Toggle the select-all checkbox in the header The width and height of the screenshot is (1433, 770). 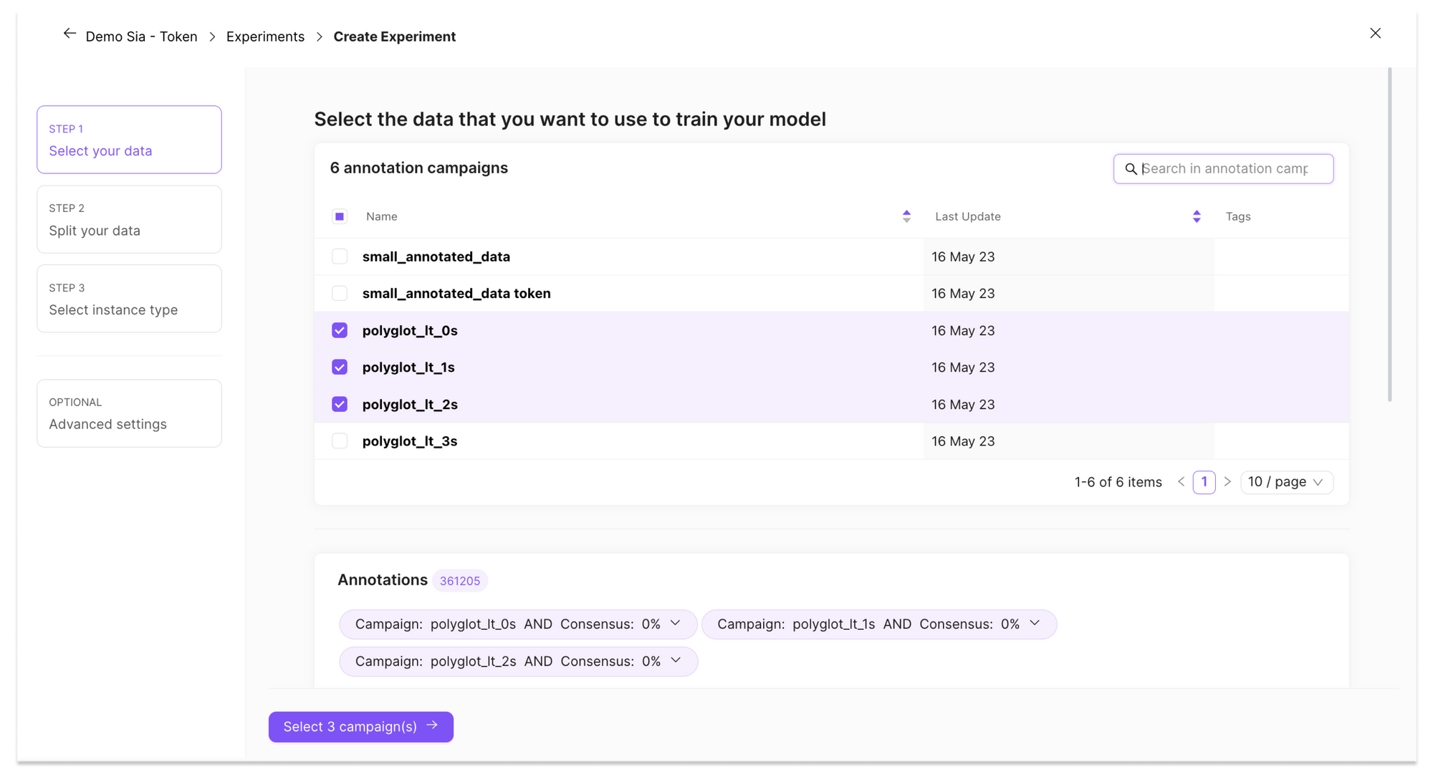tap(339, 216)
